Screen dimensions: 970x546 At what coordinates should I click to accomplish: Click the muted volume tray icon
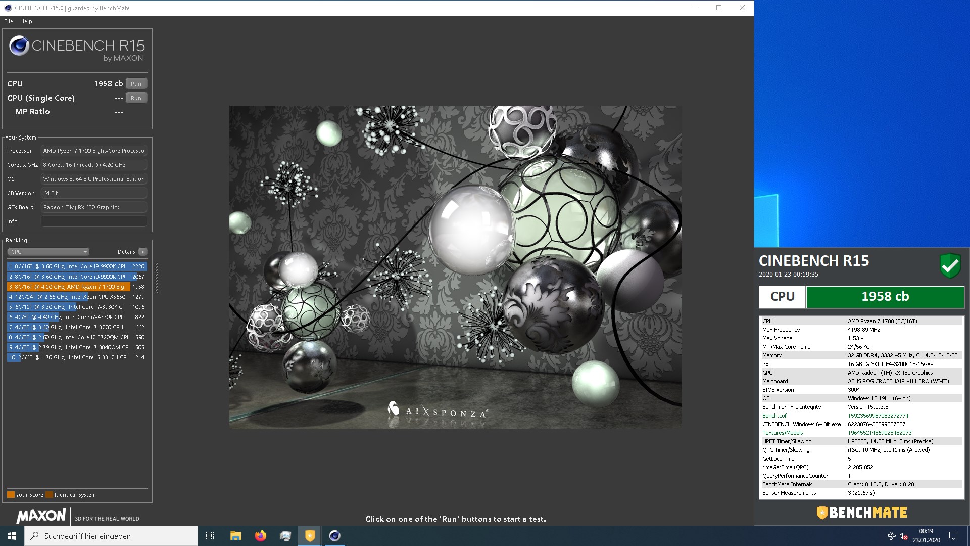click(903, 536)
